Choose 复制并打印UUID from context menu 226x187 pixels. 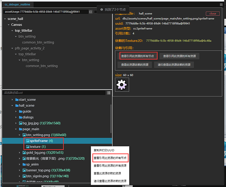point(110,150)
